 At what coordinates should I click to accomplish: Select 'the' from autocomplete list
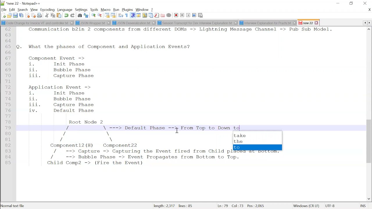click(257, 141)
